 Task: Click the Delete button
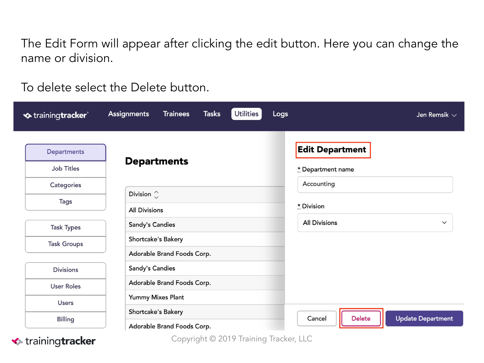pyautogui.click(x=361, y=318)
